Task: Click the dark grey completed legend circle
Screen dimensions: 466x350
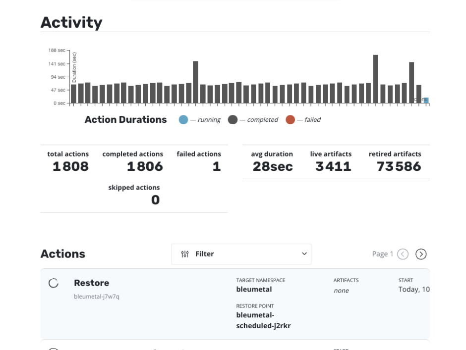Action: click(x=233, y=120)
